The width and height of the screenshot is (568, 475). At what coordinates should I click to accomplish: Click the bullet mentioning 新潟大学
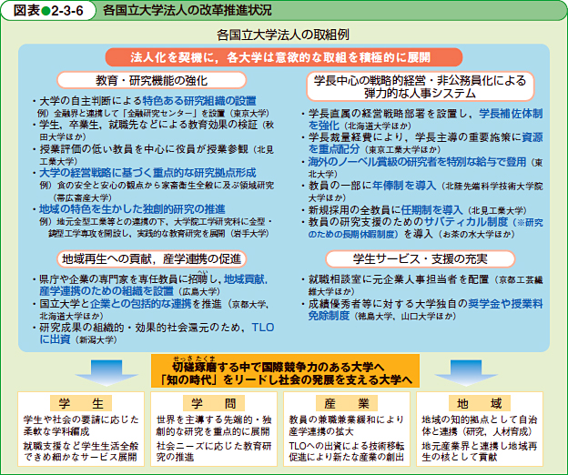(154, 333)
